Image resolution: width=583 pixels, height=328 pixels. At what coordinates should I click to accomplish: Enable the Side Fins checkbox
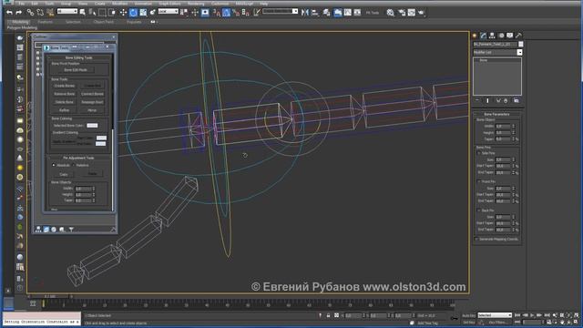click(479, 153)
